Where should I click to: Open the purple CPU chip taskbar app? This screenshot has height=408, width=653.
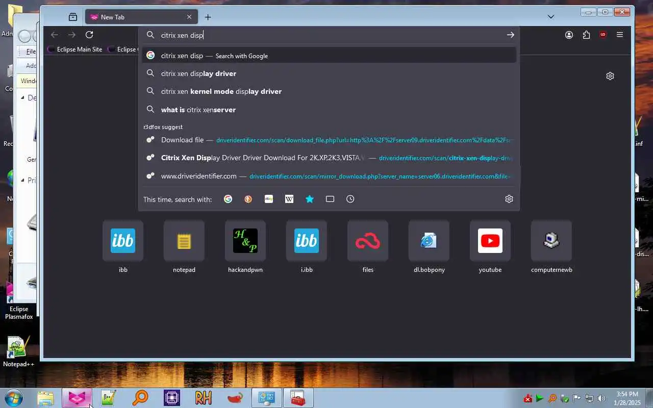click(x=172, y=398)
